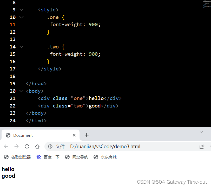Screen dimensions: 211x187
Task: Click the <body> tag on line 20
Action: point(35,91)
